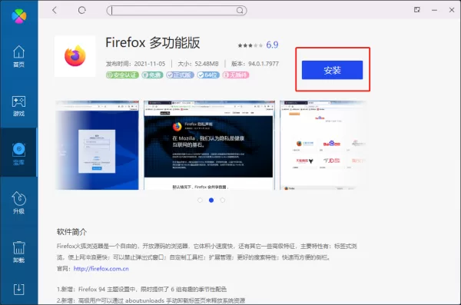Click the magnifier search icon

[x=240, y=11]
